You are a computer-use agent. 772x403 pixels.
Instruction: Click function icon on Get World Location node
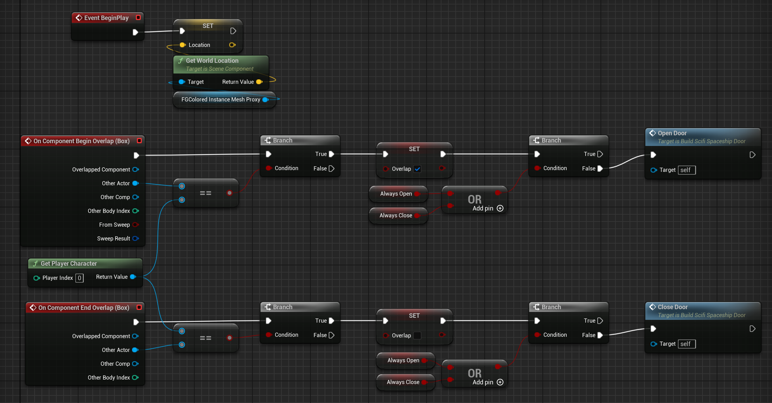coord(180,61)
